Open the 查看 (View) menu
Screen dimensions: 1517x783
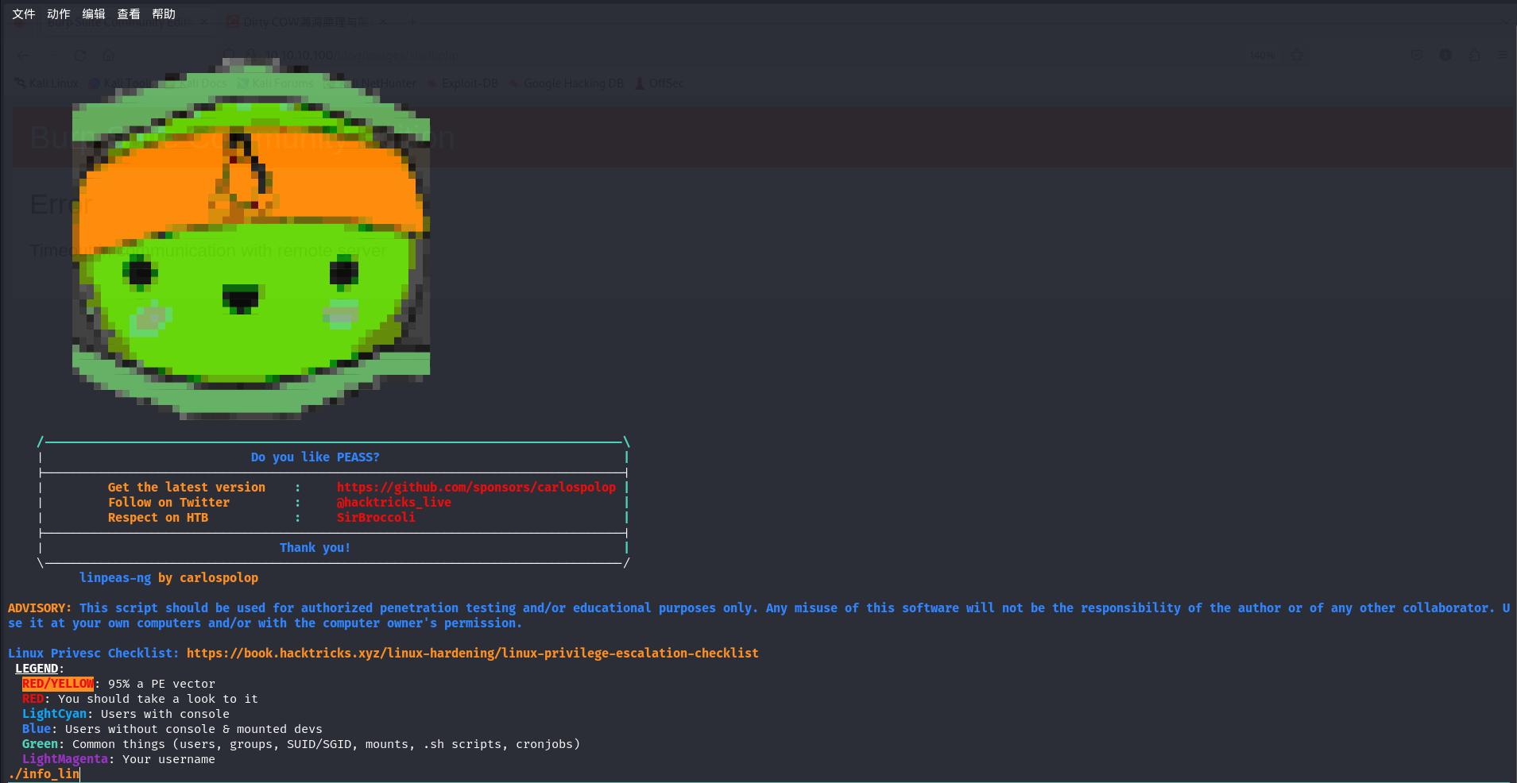[129, 14]
